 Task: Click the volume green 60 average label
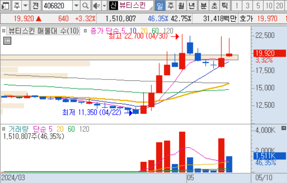[x=71, y=129]
